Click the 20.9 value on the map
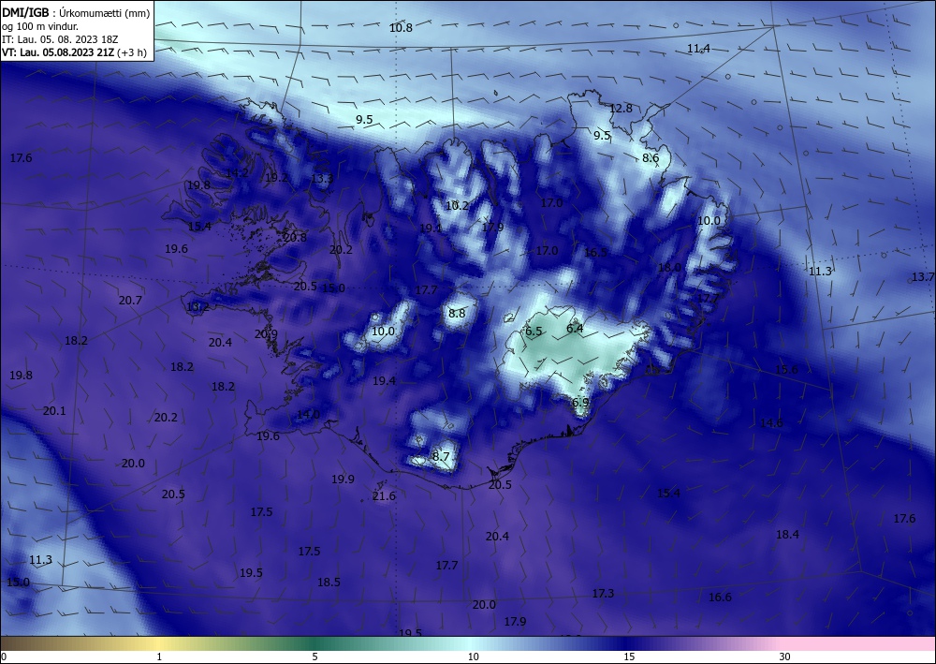The height and width of the screenshot is (664, 936). [x=266, y=333]
